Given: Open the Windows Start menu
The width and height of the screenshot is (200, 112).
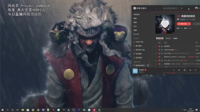Looking at the screenshot, I should click(2, 110).
